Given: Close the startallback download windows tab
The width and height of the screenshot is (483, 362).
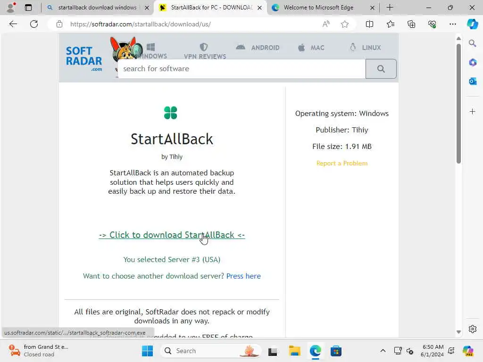Looking at the screenshot, I should (147, 8).
